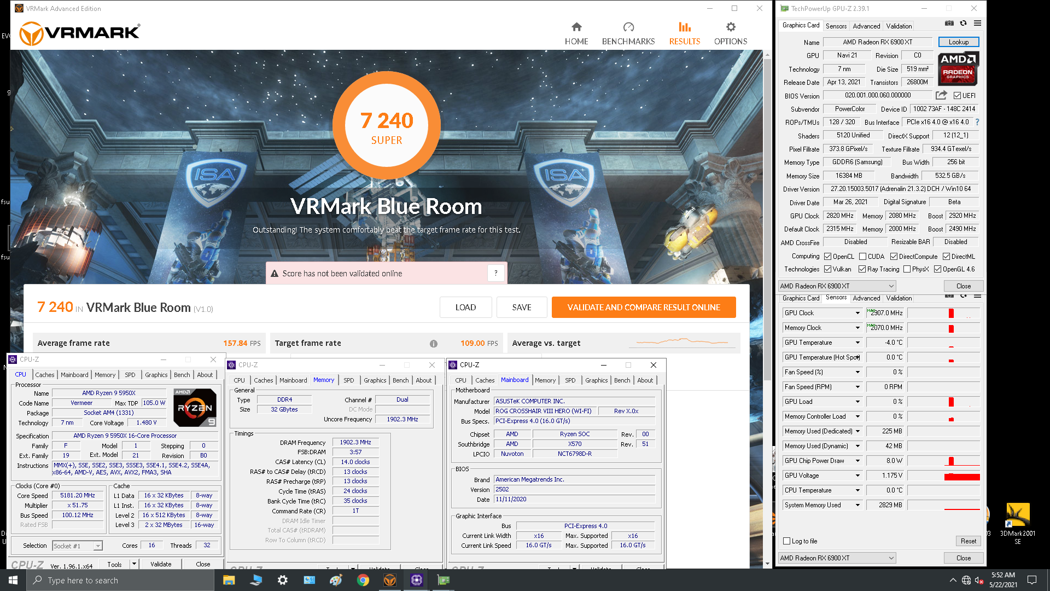1050x591 pixels.
Task: Enable Log to file checkbox
Action: (787, 541)
